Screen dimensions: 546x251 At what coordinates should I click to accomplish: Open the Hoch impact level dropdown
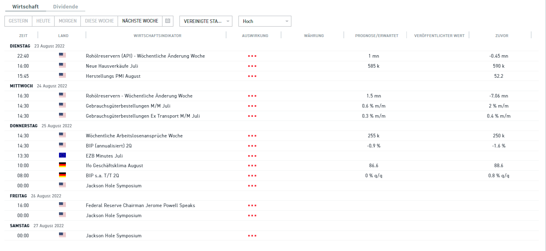(265, 21)
